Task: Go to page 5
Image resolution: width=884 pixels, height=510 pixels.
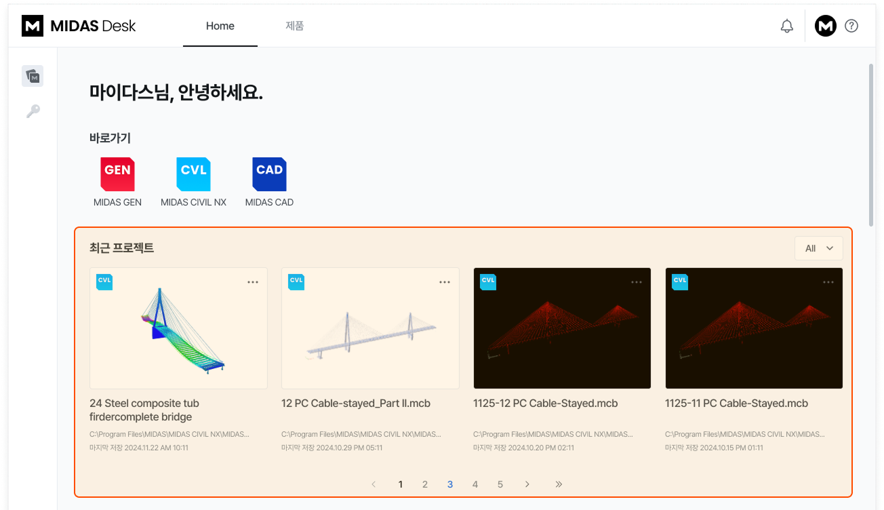Action: (500, 484)
